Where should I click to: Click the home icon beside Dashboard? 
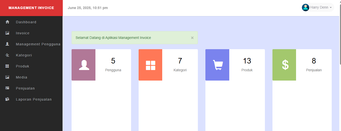7,22
